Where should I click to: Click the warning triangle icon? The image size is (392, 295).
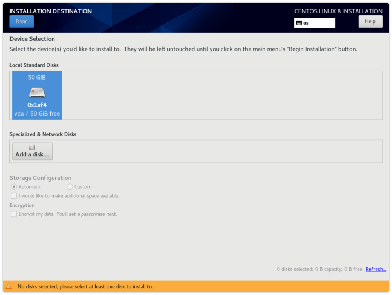tap(9, 286)
